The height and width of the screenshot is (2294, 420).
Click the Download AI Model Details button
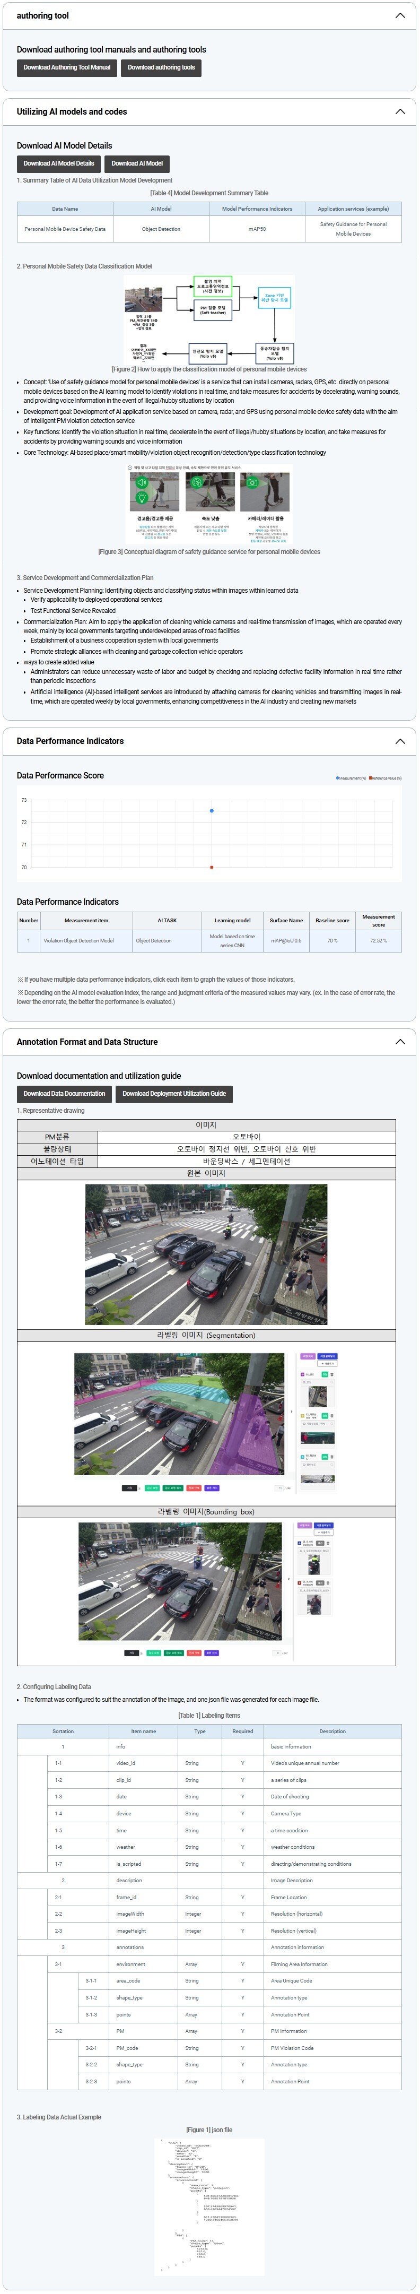pos(59,164)
